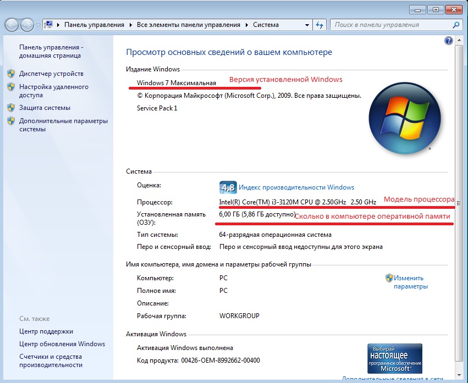Click the Service Pack 1 text
The width and height of the screenshot is (468, 383).
[157, 108]
